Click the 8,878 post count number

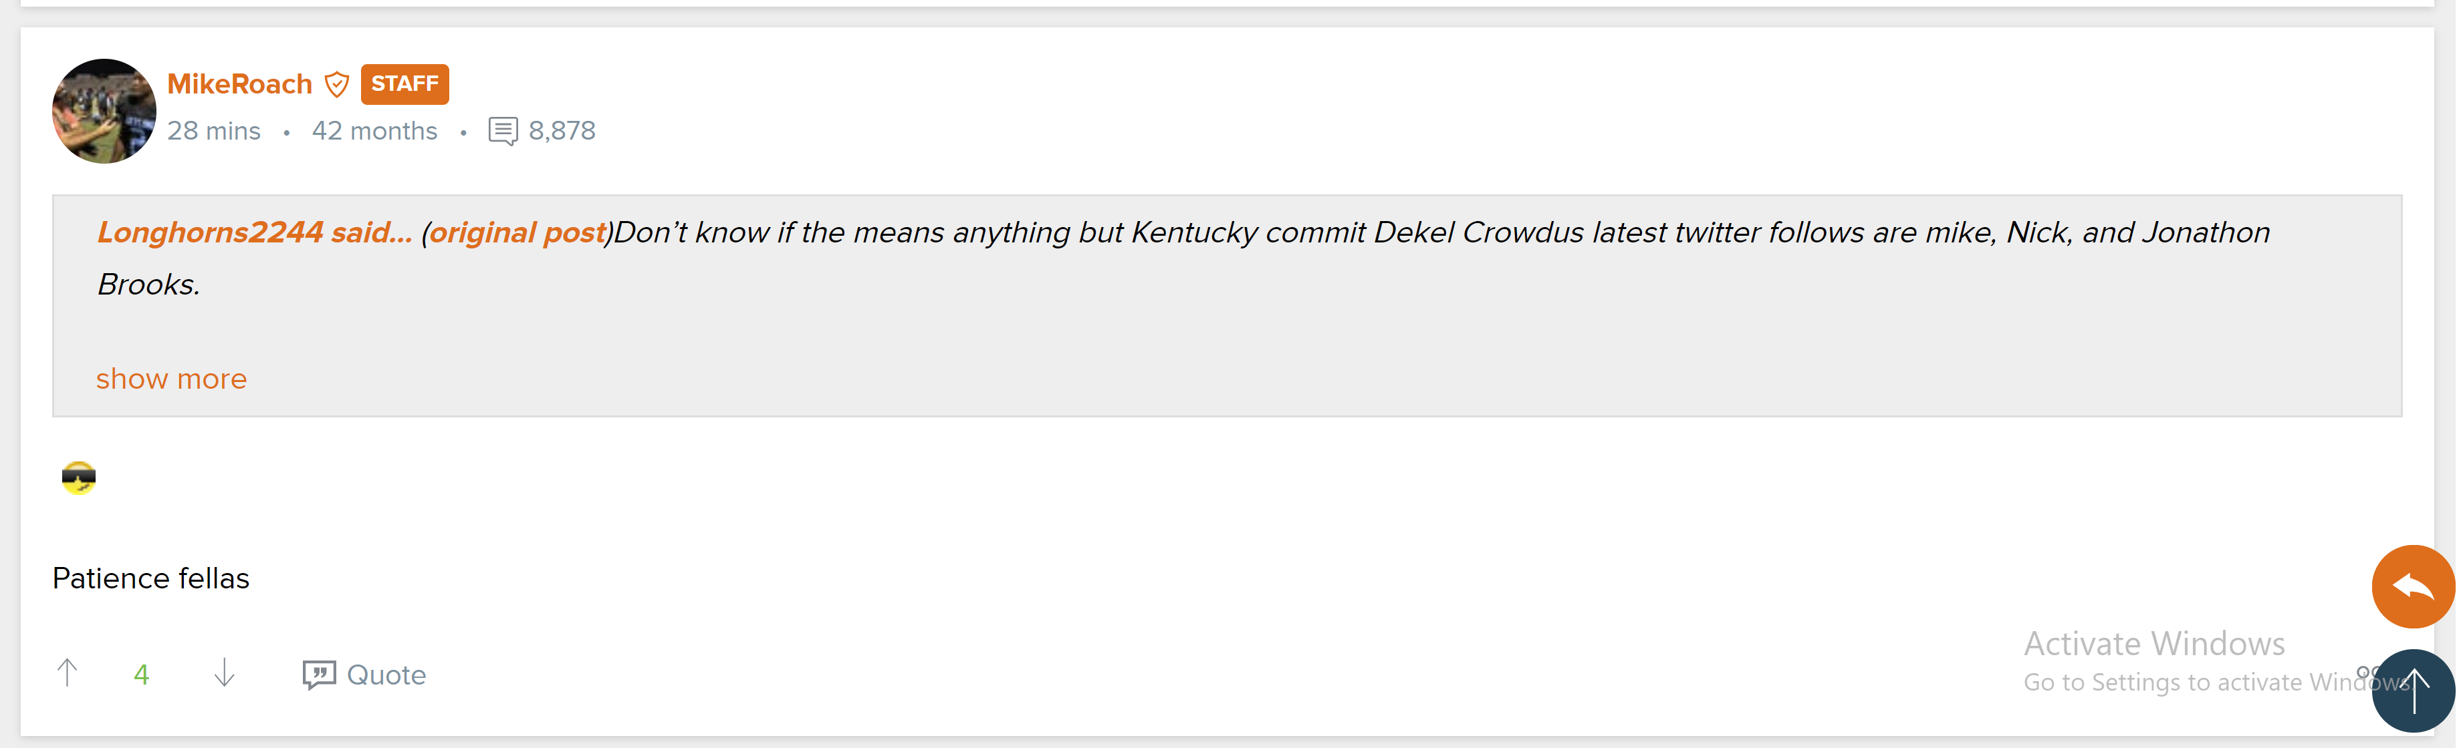pos(562,130)
